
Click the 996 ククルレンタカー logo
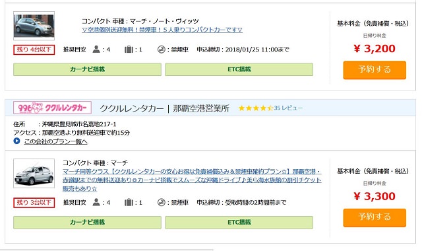click(53, 108)
